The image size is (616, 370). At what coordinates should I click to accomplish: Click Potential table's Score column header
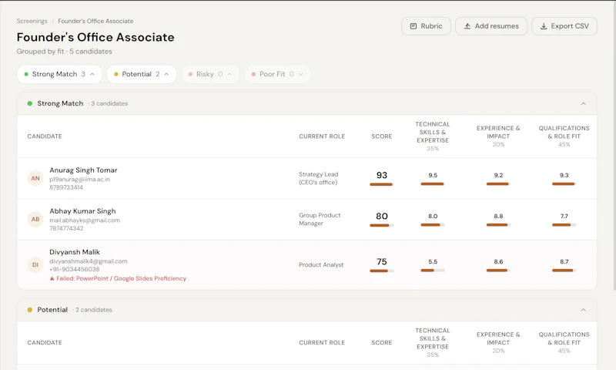382,342
